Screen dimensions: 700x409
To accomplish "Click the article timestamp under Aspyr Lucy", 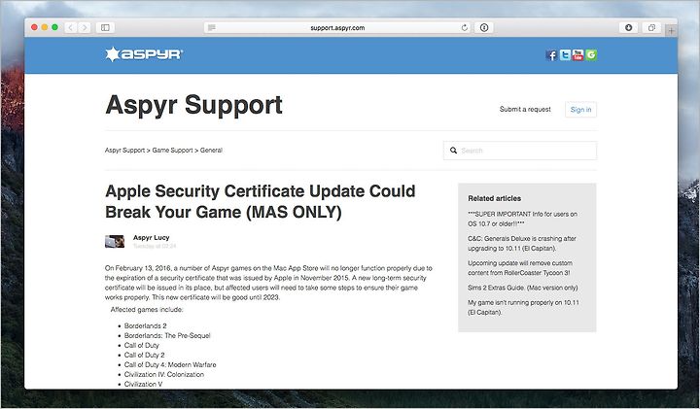I will click(155, 246).
